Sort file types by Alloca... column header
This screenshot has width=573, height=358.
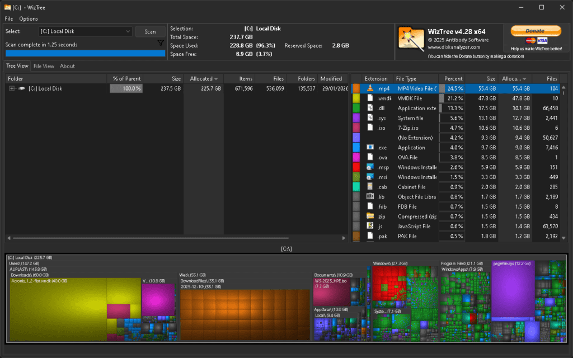click(514, 79)
